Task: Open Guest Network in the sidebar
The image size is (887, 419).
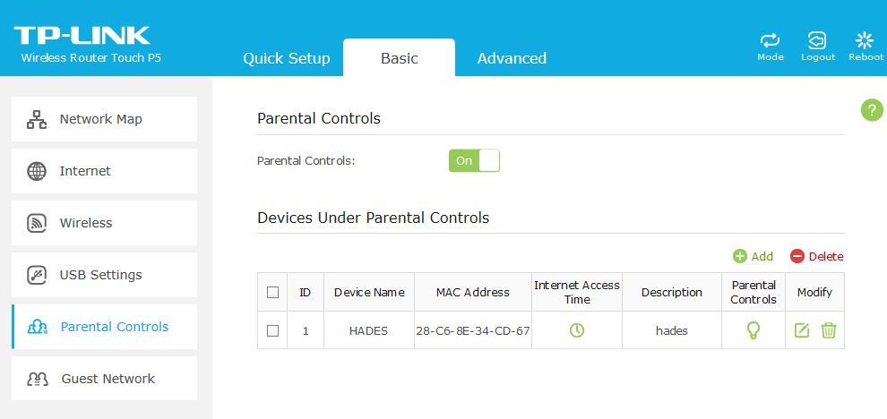Action: [x=104, y=379]
